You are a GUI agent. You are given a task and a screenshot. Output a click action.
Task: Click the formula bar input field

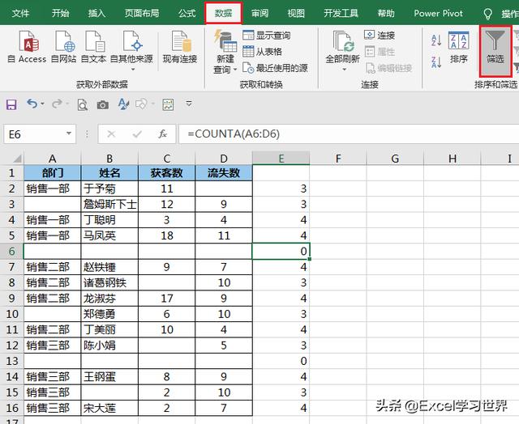tap(349, 134)
